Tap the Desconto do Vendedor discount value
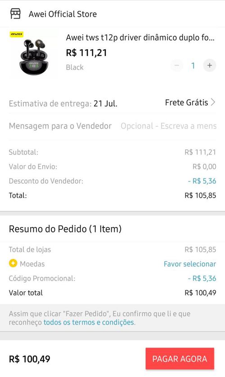This screenshot has height=377, width=225. coord(202,181)
